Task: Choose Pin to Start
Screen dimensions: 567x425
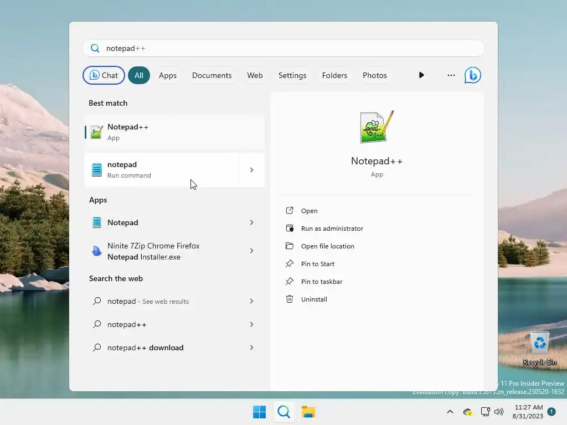Action: pyautogui.click(x=317, y=264)
